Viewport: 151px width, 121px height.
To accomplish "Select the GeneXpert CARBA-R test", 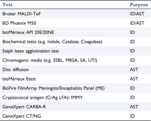I will point(24,107).
